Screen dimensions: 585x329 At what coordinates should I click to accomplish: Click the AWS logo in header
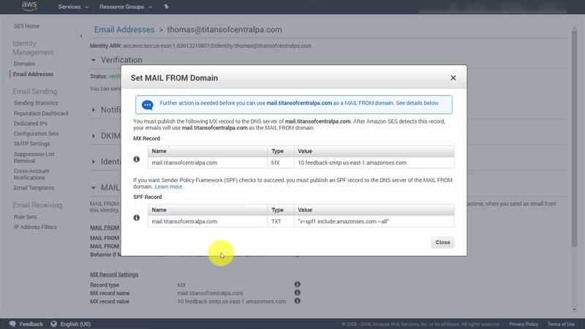pyautogui.click(x=29, y=7)
